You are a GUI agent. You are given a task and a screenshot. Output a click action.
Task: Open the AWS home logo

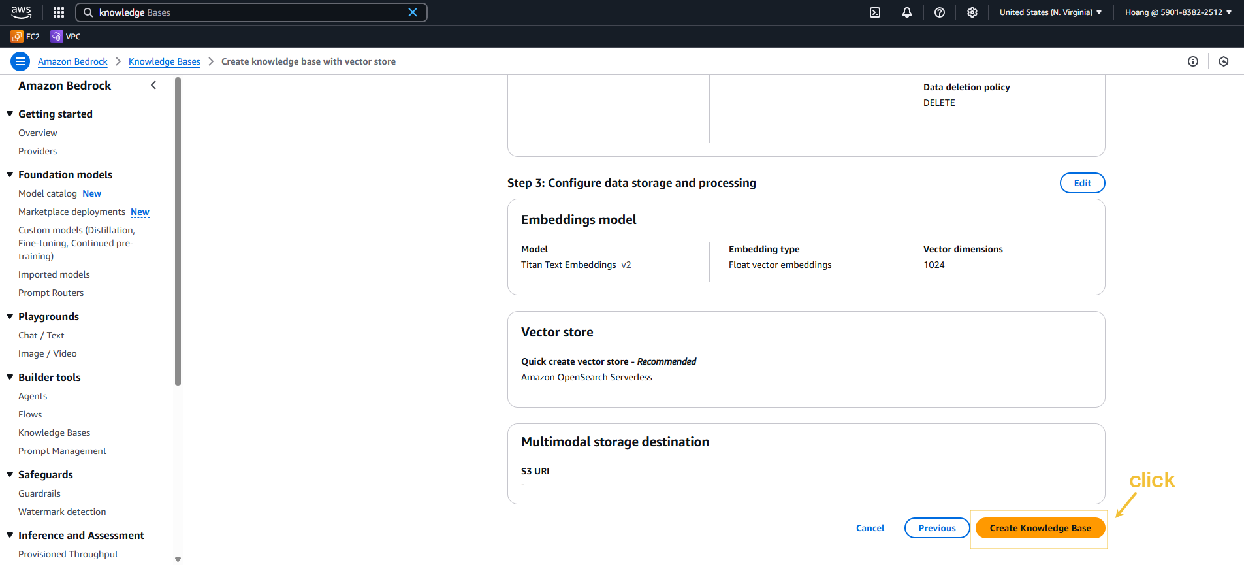tap(21, 12)
